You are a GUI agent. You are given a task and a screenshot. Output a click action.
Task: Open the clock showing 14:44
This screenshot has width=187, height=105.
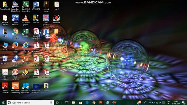tap(176, 102)
